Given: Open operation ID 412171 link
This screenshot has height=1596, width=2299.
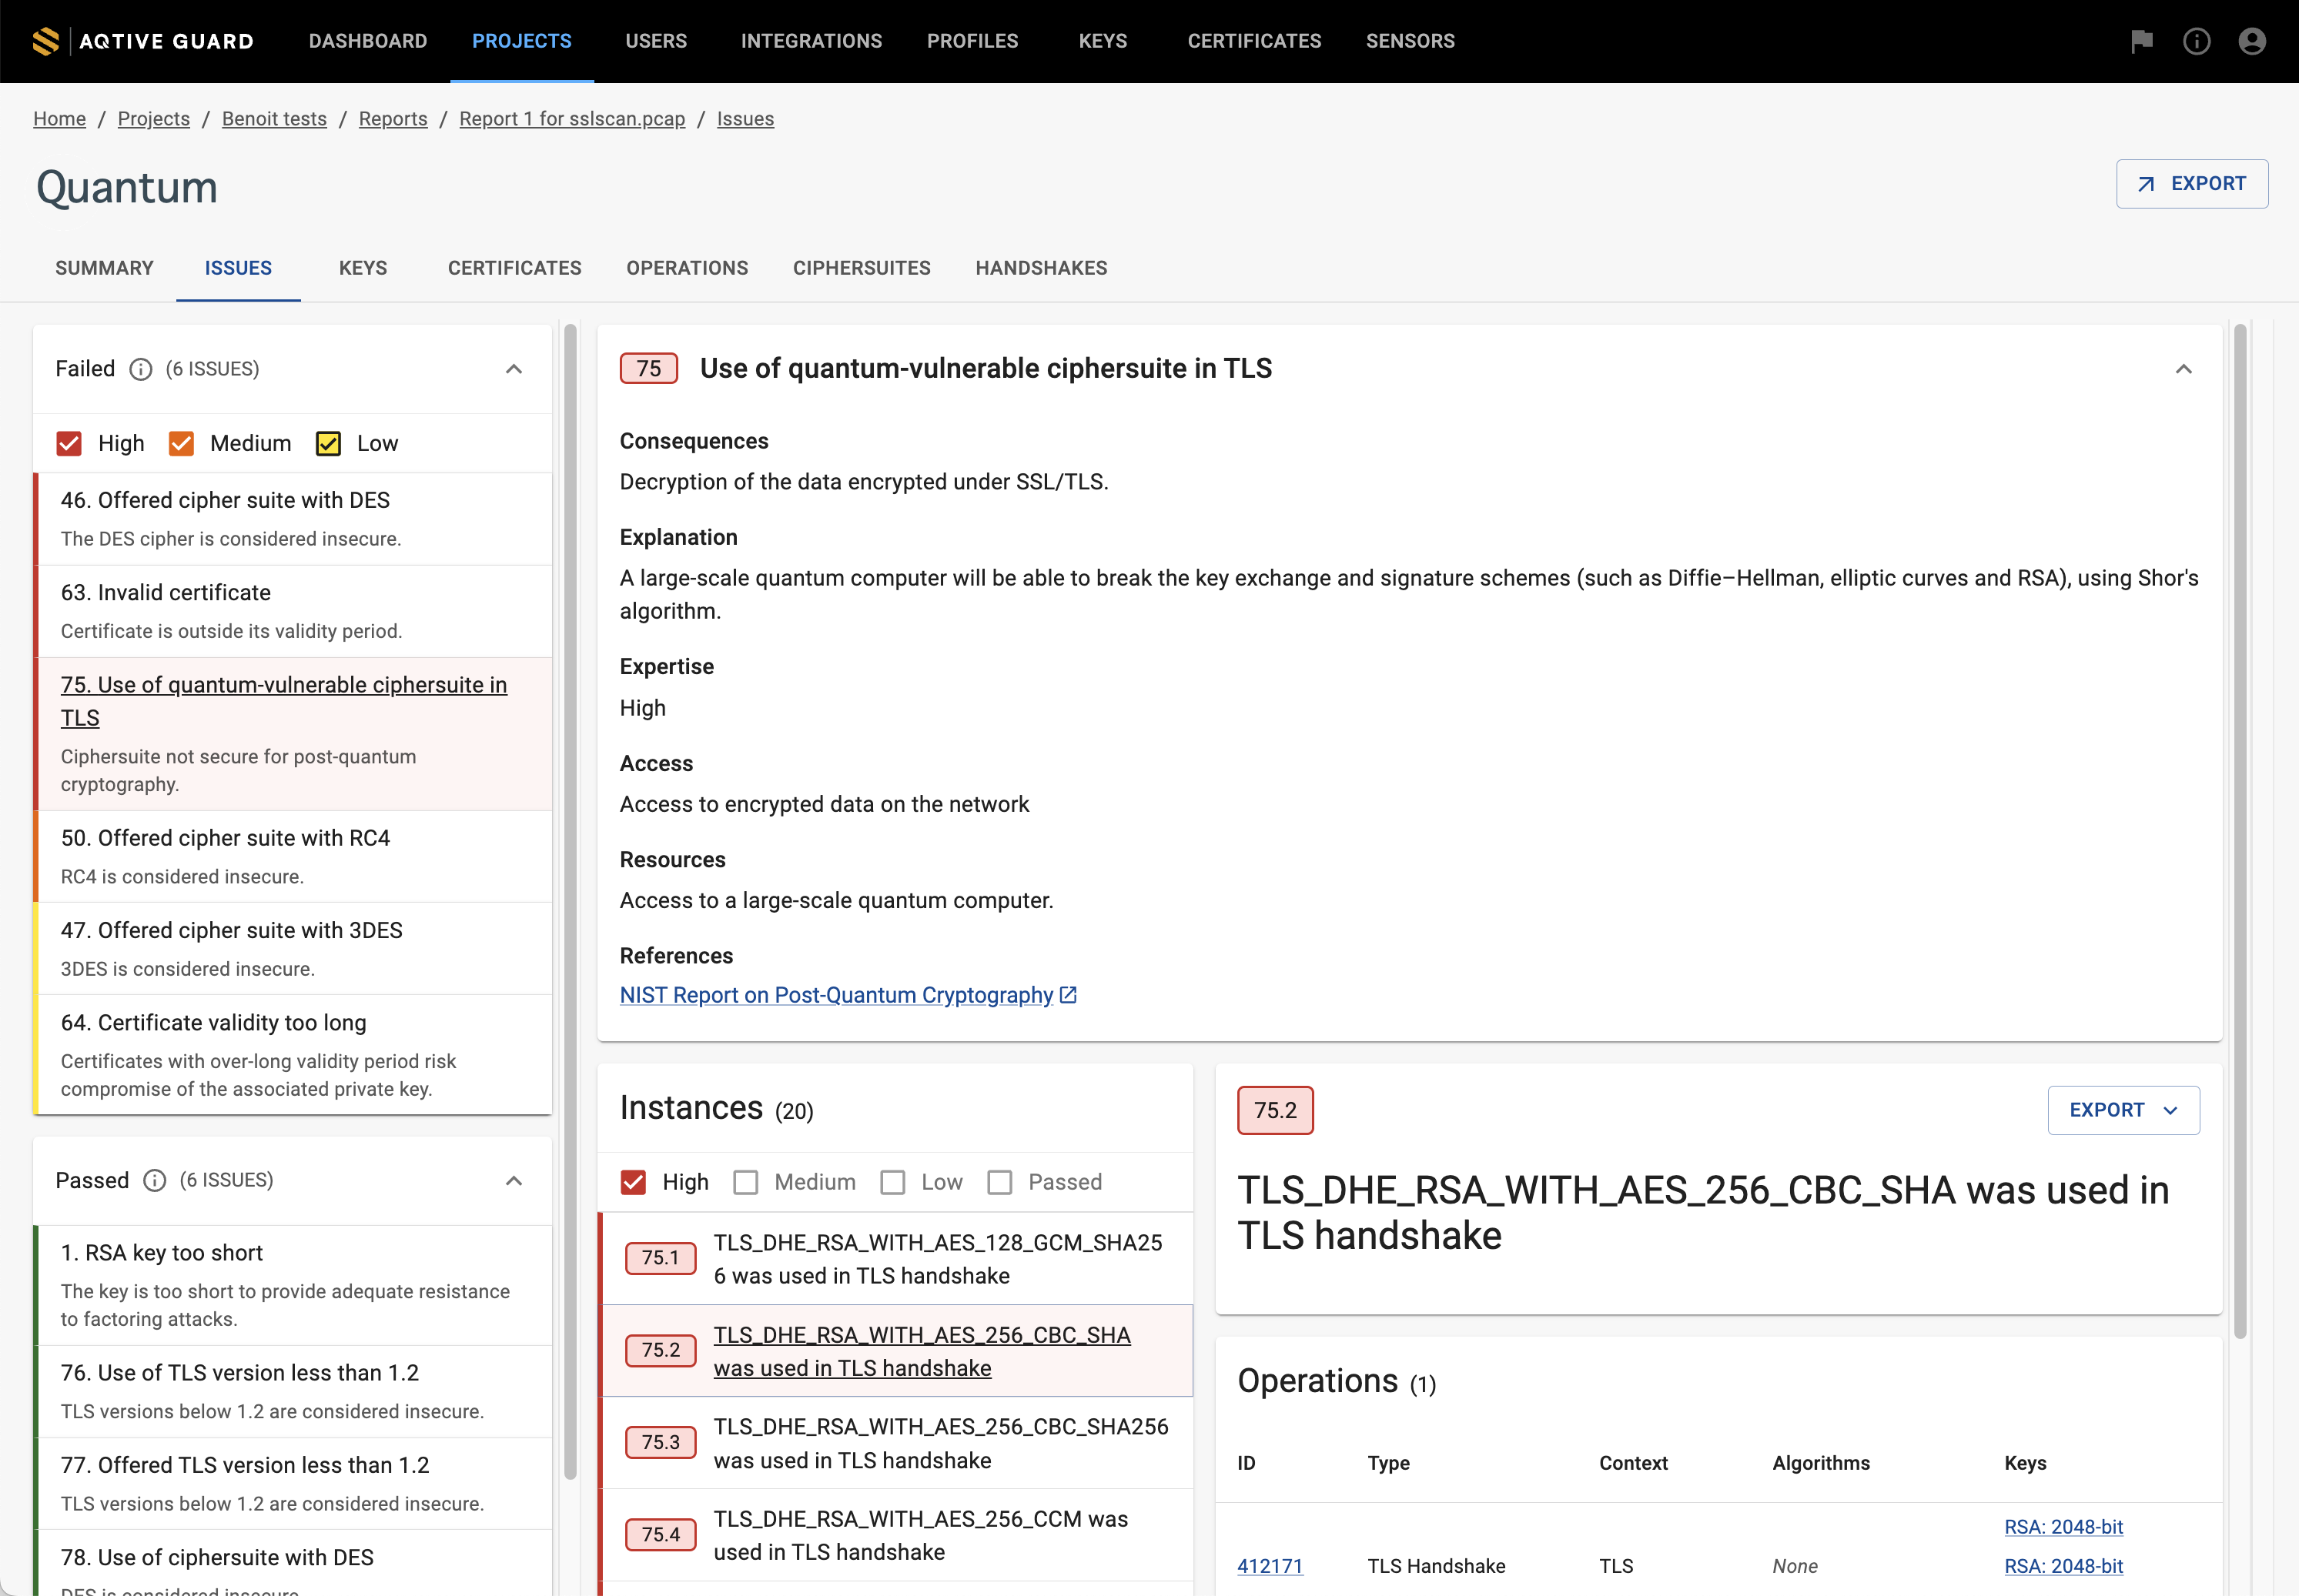Looking at the screenshot, I should (x=1269, y=1566).
